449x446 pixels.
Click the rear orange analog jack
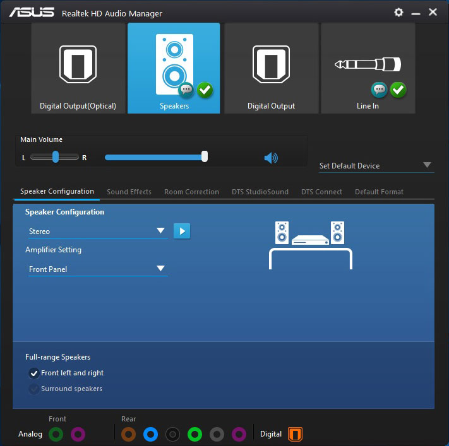[128, 434]
